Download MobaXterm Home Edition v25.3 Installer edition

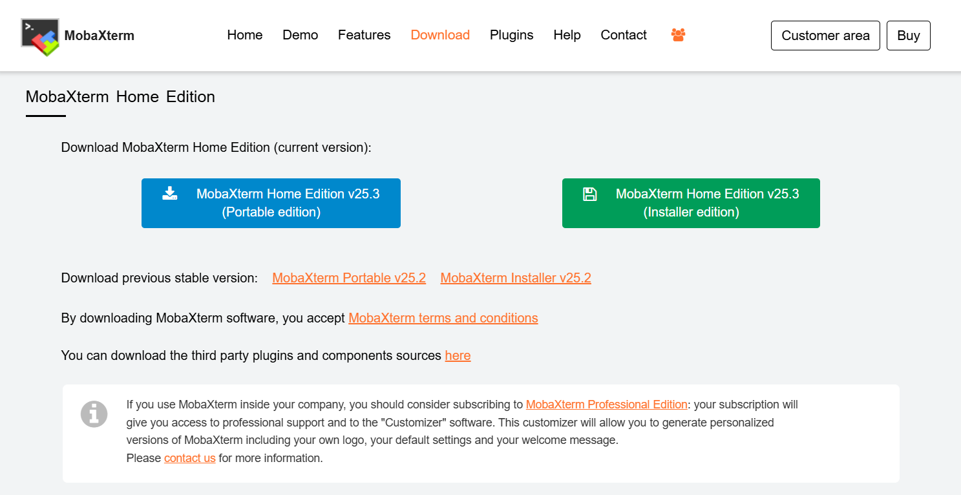pyautogui.click(x=691, y=203)
